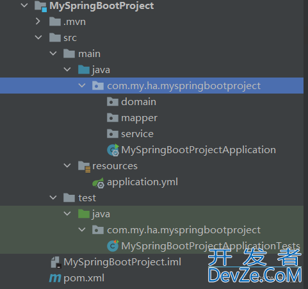This screenshot has height=289, width=308.
Task: Collapse the main folder chevron
Action: tap(53, 53)
